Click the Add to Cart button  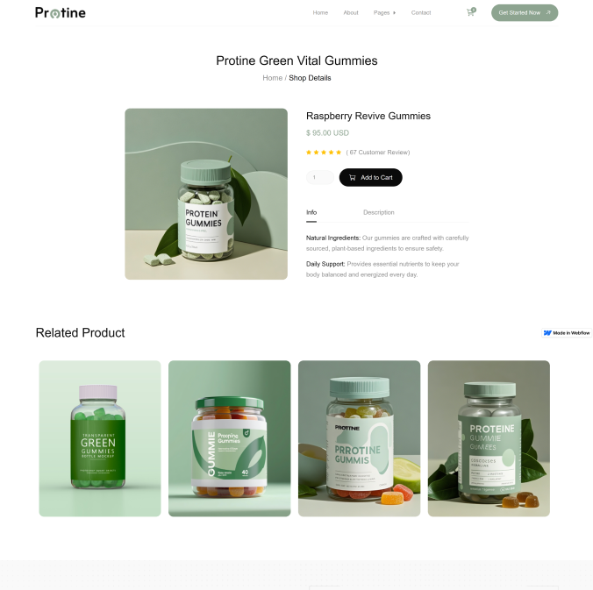370,177
